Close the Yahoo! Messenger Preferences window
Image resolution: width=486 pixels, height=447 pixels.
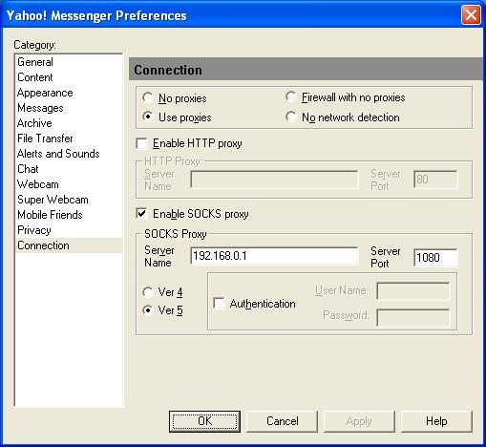[x=471, y=15]
